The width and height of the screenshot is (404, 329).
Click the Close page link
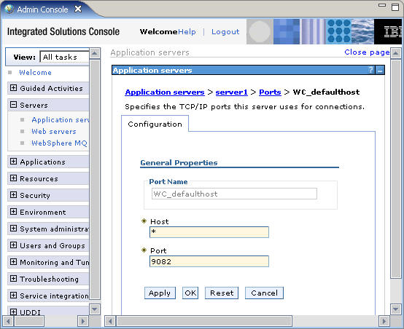367,52
